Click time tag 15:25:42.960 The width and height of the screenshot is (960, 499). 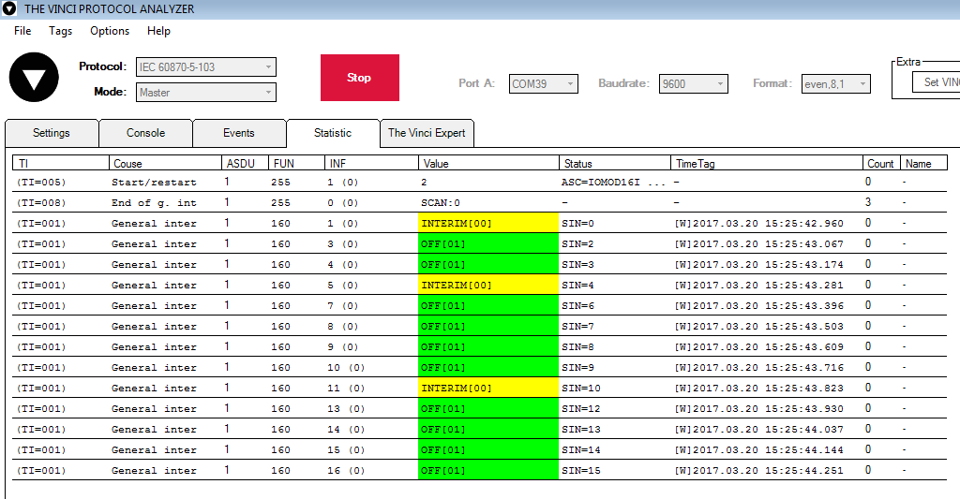coord(759,223)
